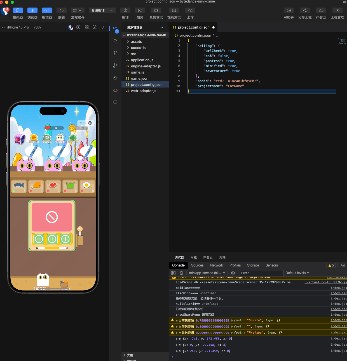Open the clear cache (清除缓存) dropdown
This screenshot has width=347, height=361.
pyautogui.click(x=78, y=10)
